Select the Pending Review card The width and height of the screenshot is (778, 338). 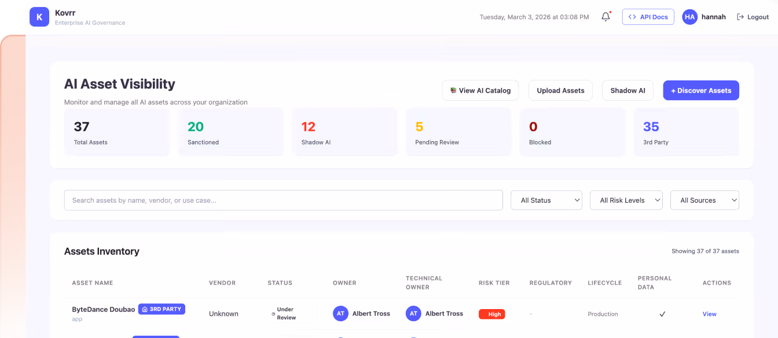click(x=458, y=132)
